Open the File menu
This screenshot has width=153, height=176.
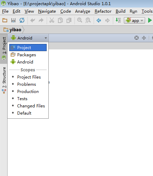pos(5,11)
